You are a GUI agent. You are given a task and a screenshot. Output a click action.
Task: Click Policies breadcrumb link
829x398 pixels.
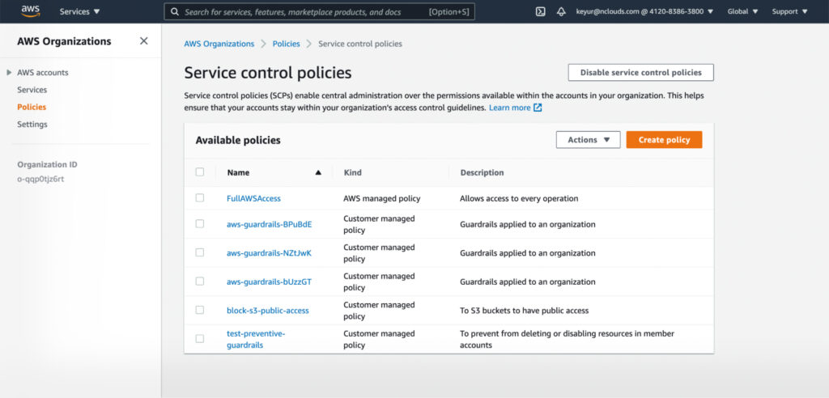coord(286,44)
